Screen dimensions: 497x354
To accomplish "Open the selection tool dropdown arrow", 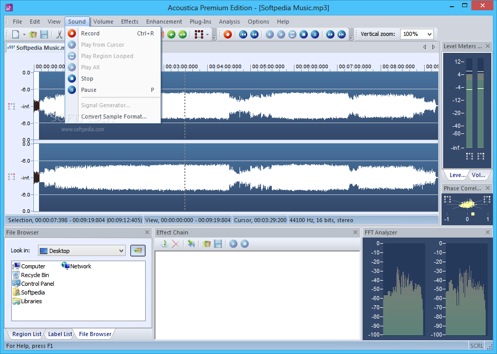I will coord(207,34).
